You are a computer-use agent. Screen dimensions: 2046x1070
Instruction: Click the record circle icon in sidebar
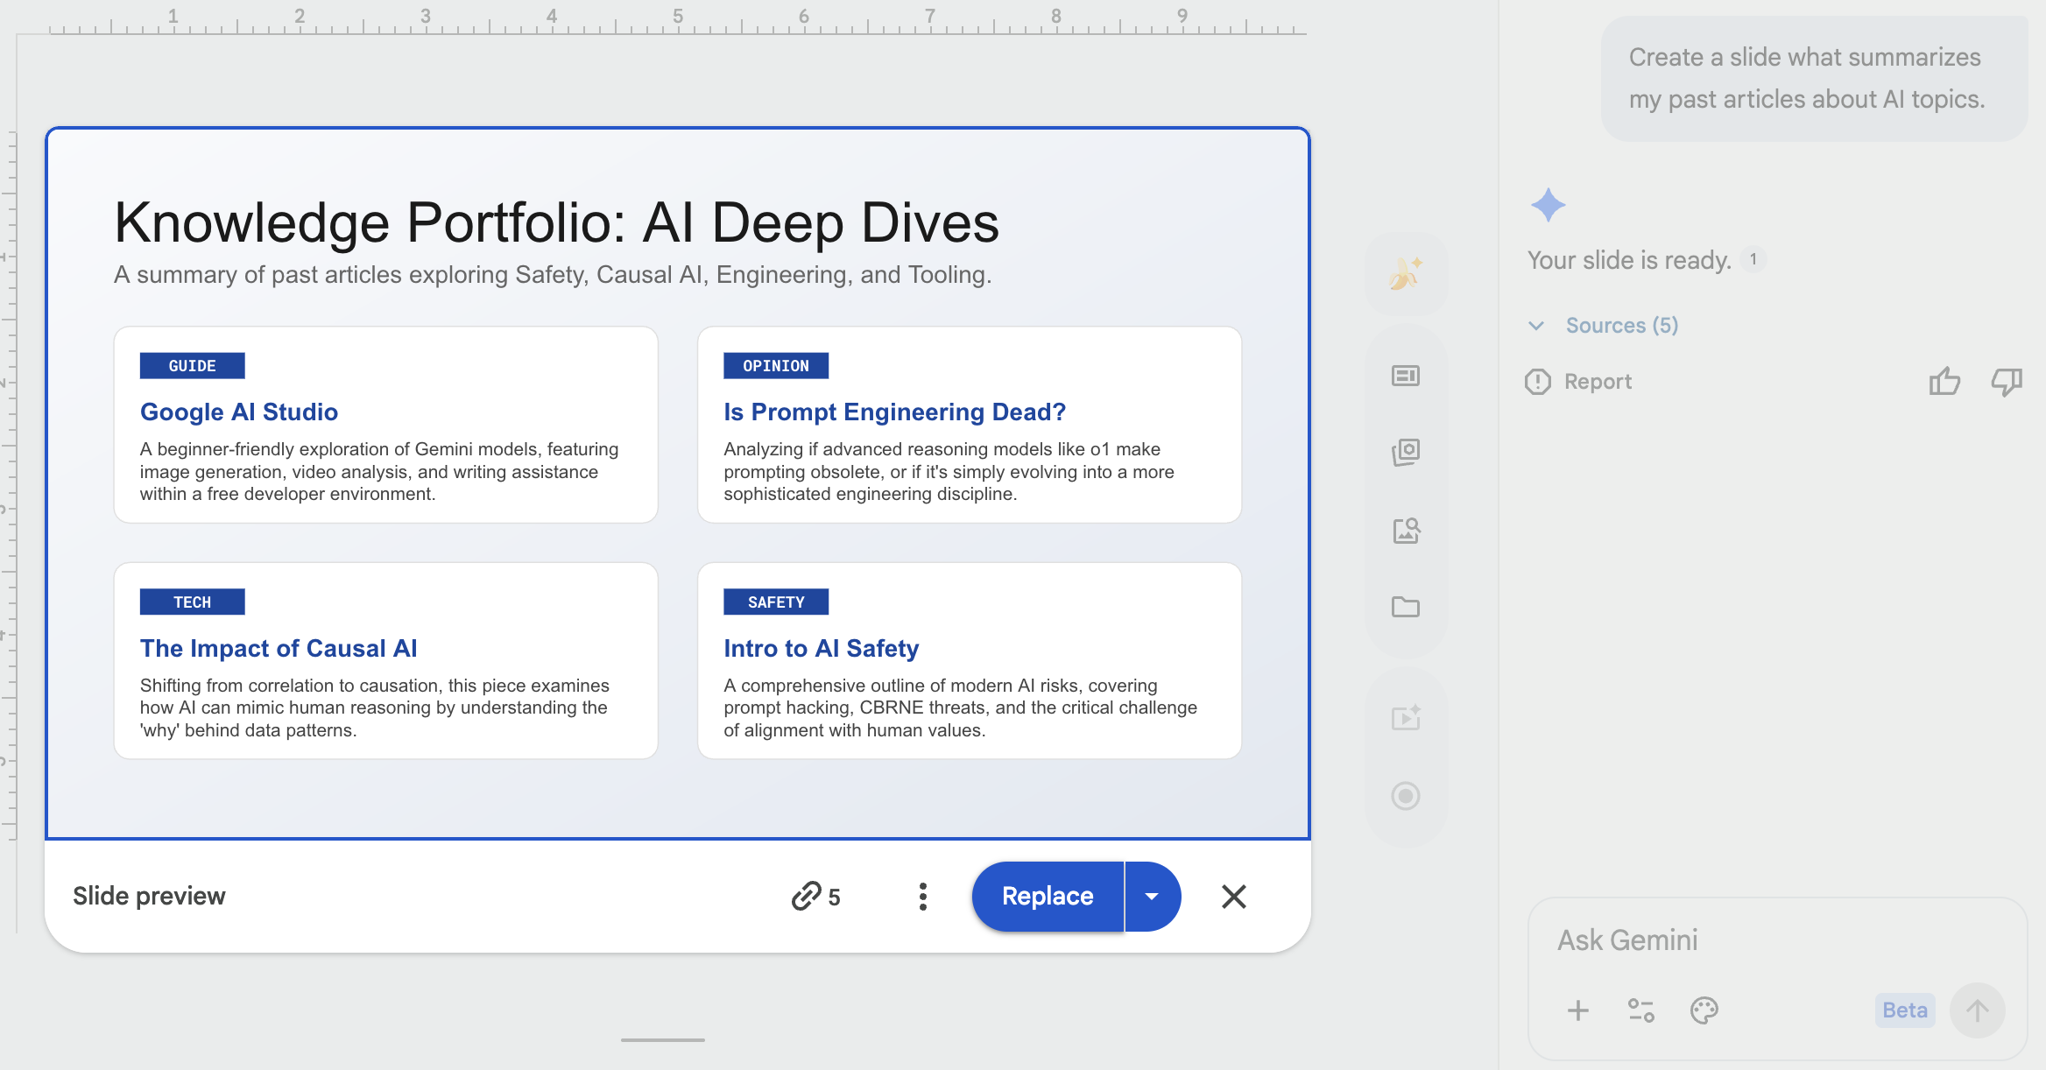click(1406, 796)
